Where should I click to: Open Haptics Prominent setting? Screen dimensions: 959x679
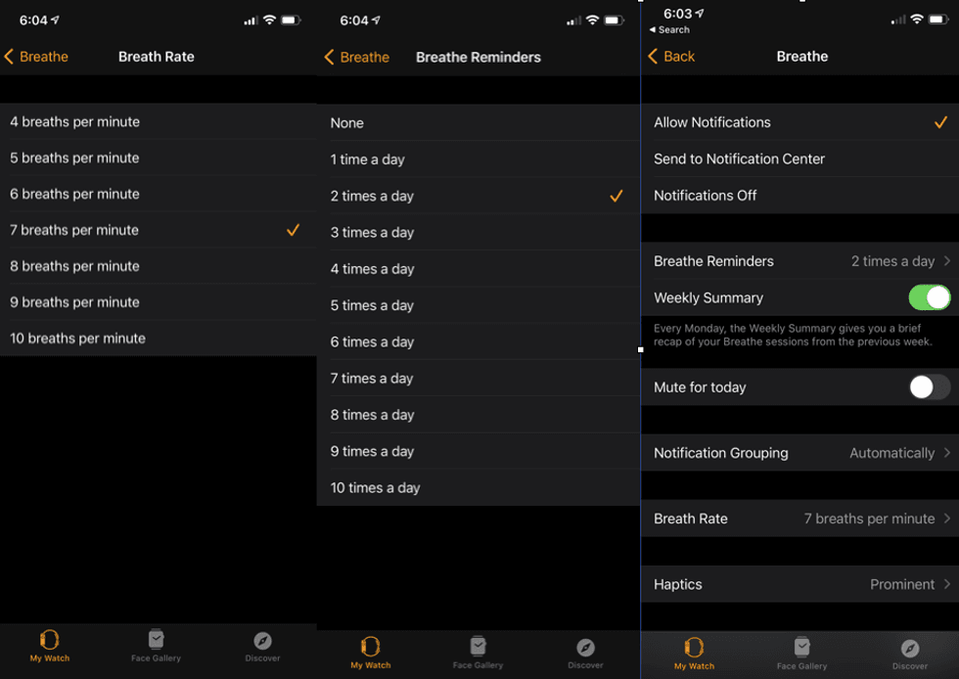tap(800, 584)
